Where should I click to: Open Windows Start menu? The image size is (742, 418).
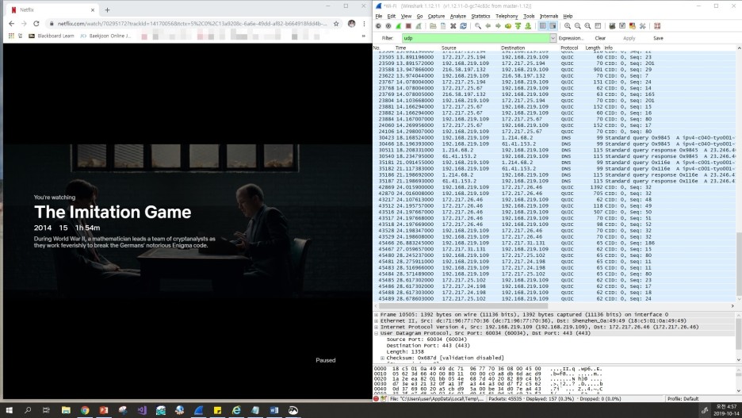(9, 410)
